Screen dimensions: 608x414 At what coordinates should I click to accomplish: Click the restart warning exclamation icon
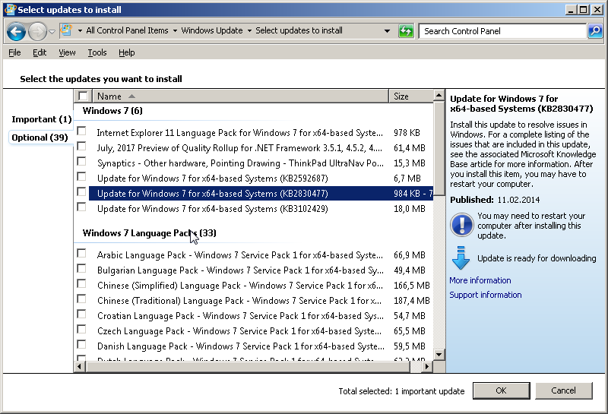461,224
